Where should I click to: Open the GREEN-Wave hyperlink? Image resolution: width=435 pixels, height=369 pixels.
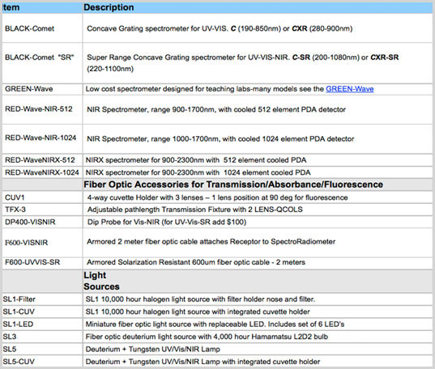(350, 89)
